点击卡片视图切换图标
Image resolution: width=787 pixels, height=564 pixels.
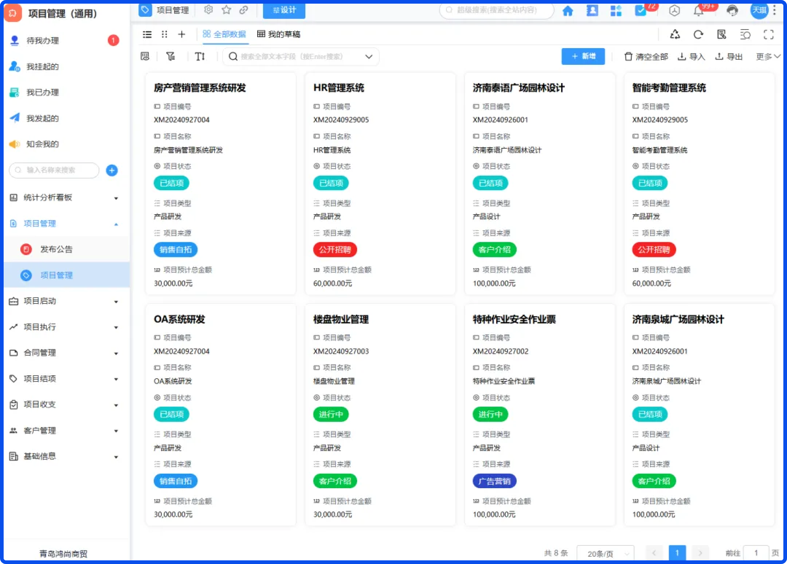pos(164,34)
